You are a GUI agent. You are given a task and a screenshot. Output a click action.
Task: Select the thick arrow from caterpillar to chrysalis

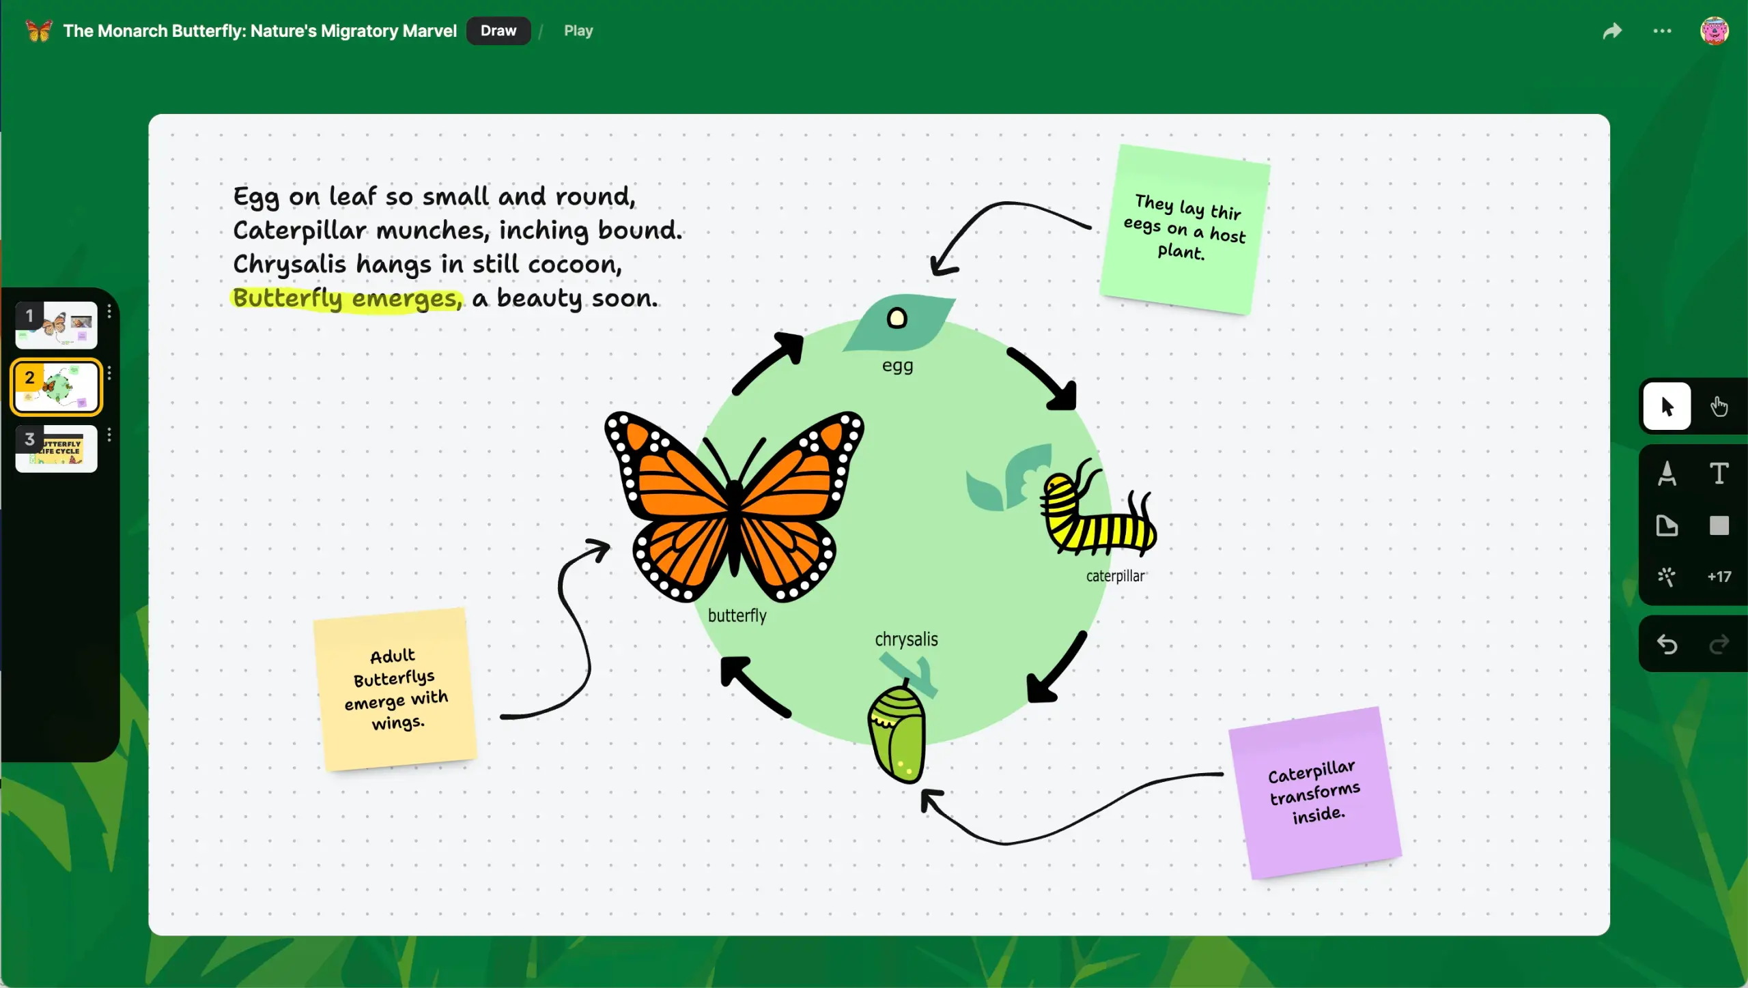coord(1057,667)
